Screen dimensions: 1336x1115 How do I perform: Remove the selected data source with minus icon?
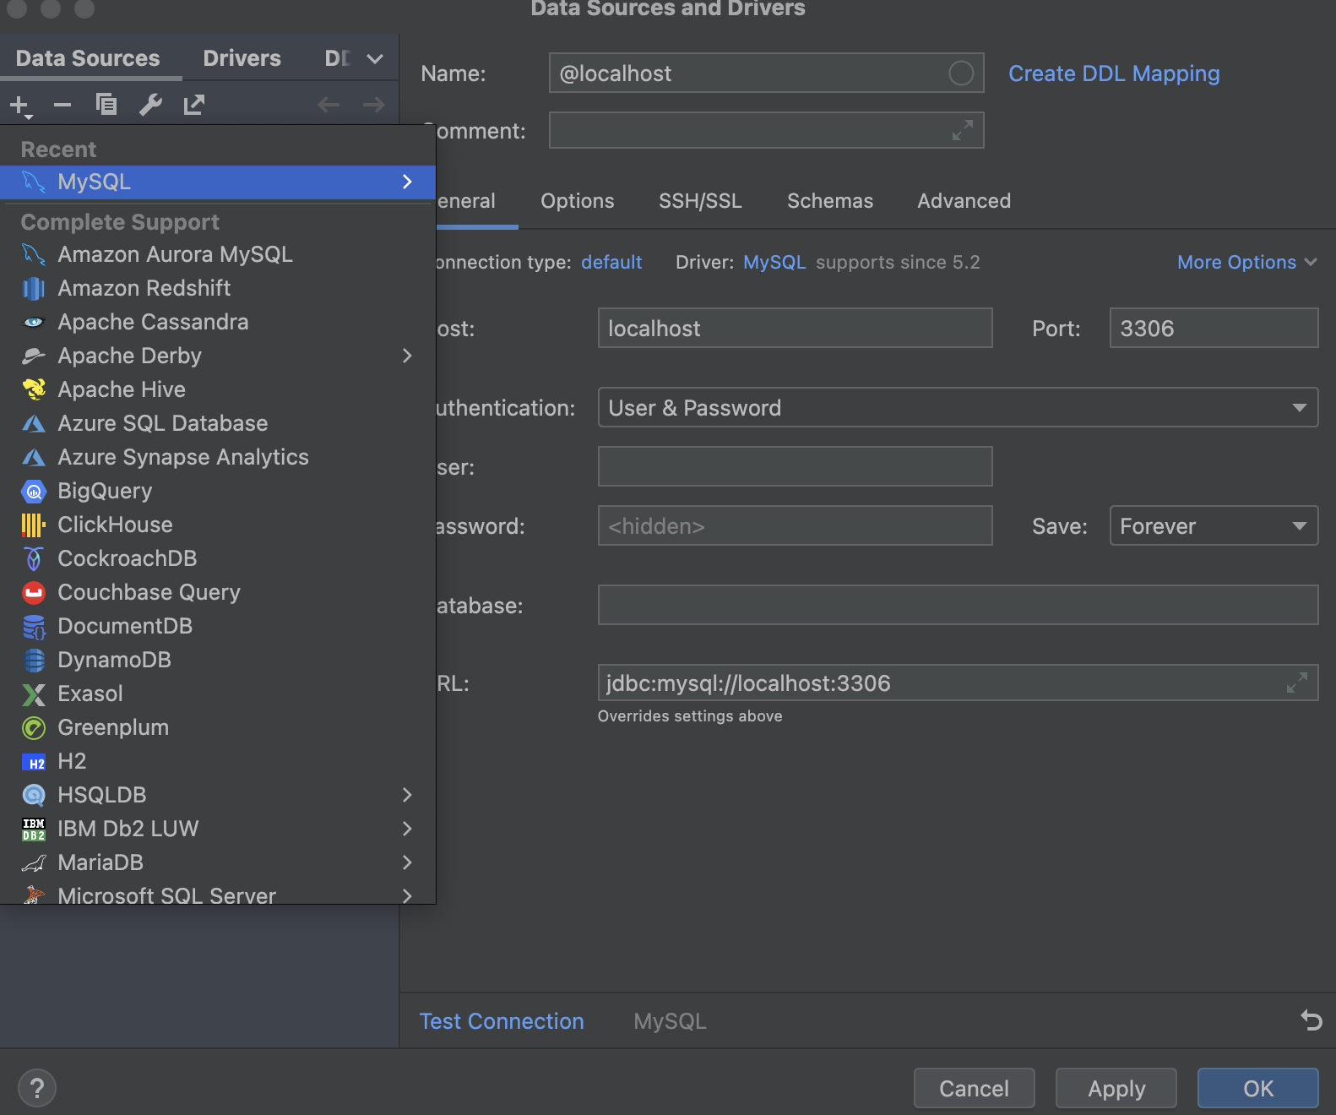point(62,106)
